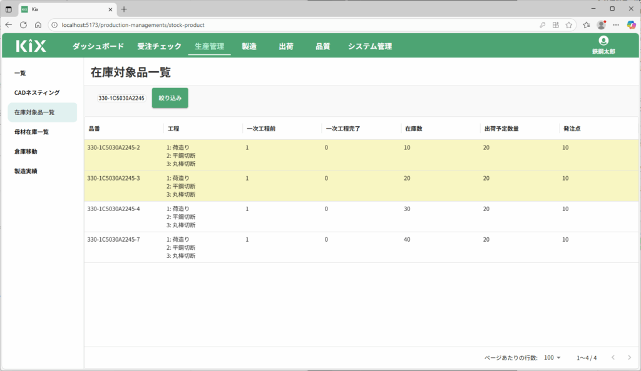Click the browser refresh icon
The height and width of the screenshot is (371, 641).
[x=23, y=25]
